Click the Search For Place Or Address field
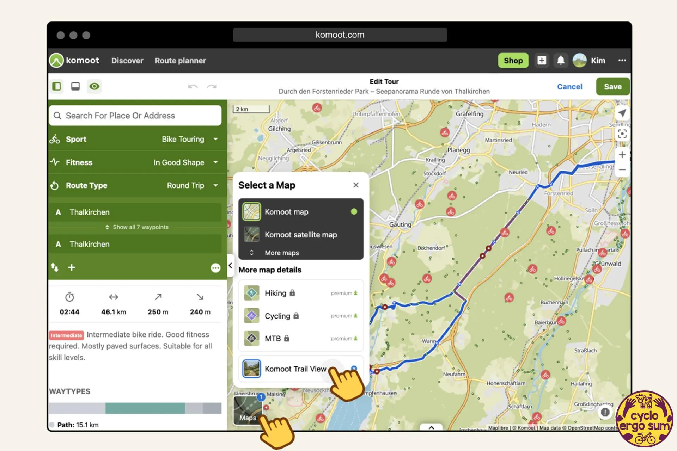The image size is (677, 451). pos(135,115)
